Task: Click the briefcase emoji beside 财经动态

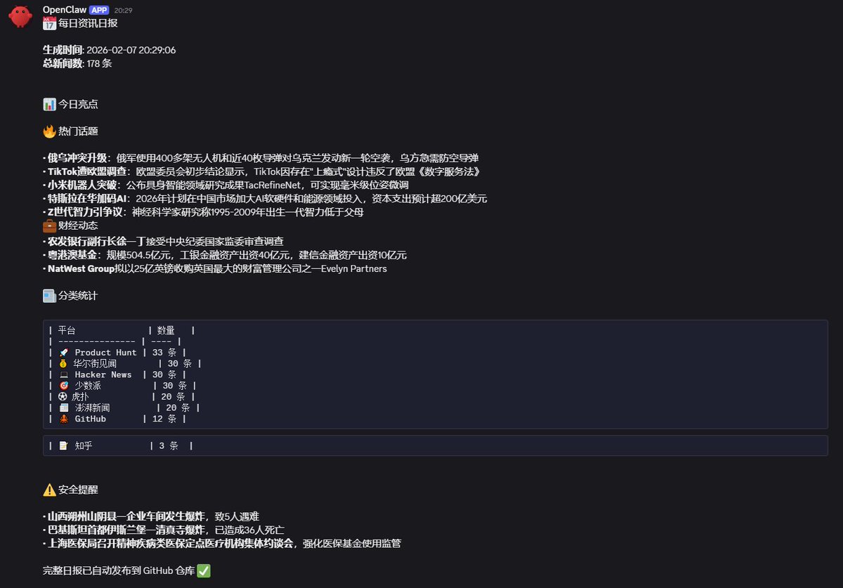Action: tap(48, 226)
